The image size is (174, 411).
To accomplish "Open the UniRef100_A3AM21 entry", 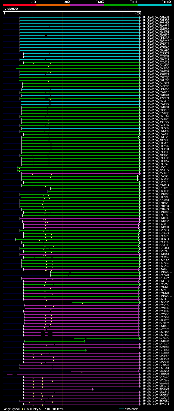I will coord(156,74).
